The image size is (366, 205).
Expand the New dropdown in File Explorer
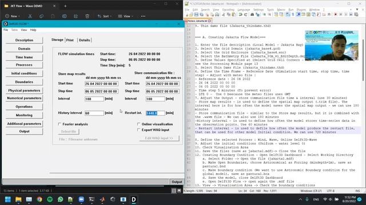click(13, 17)
